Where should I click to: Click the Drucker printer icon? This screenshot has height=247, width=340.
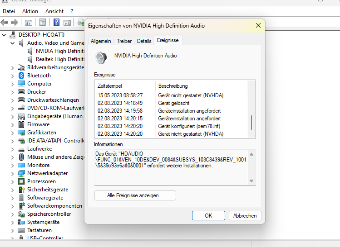21,92
